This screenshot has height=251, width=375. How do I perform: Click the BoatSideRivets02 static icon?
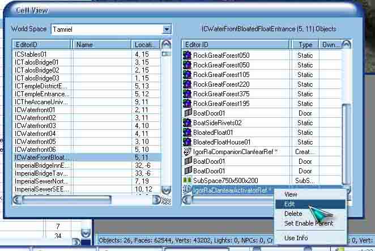pyautogui.click(x=187, y=123)
